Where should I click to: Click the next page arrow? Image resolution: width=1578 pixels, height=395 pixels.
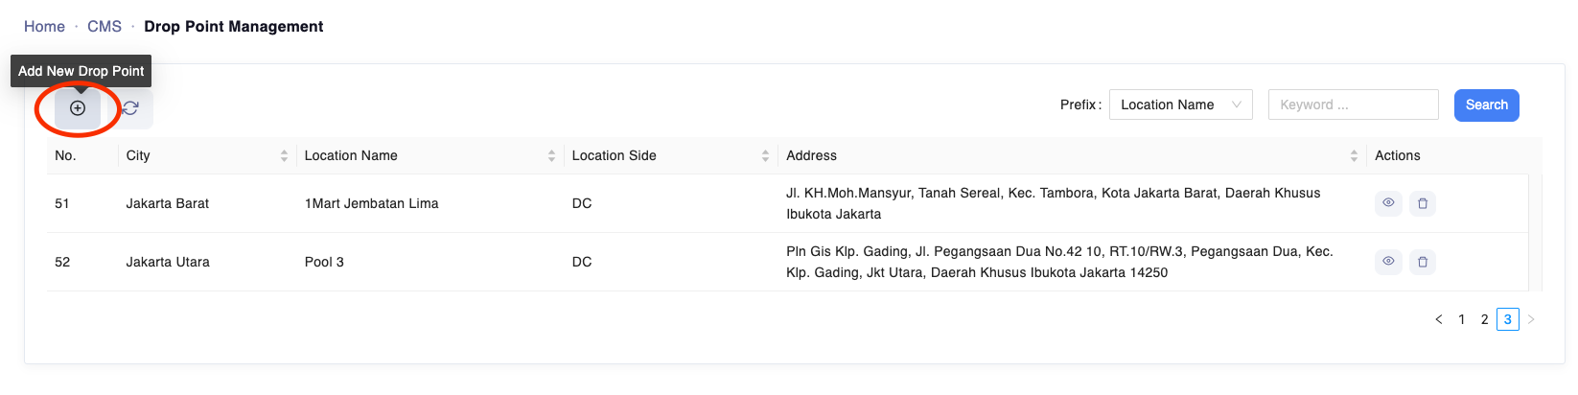coord(1531,319)
